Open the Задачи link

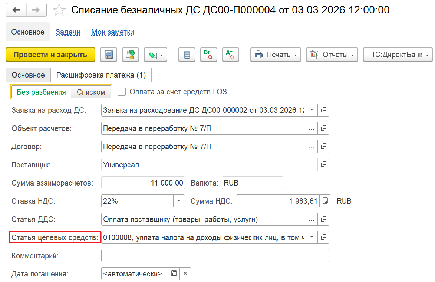[68, 32]
